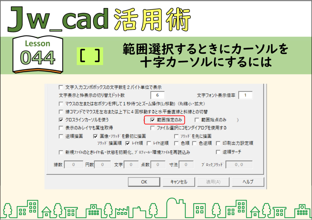312x220 pixels.
Task: Check ソリッドを先に描画
Action: click(x=176, y=136)
